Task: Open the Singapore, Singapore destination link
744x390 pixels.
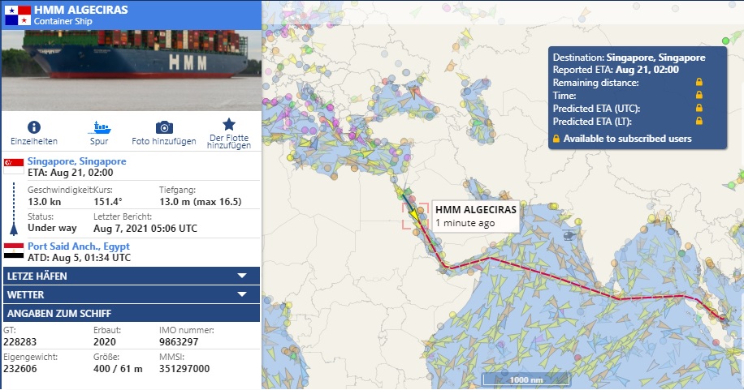Action: tap(77, 161)
